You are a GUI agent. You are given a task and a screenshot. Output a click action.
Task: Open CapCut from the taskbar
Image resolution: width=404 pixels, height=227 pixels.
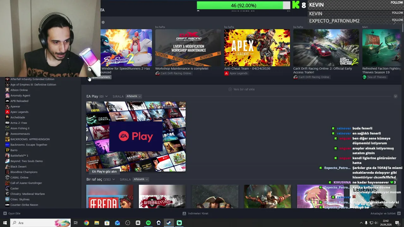138,223
